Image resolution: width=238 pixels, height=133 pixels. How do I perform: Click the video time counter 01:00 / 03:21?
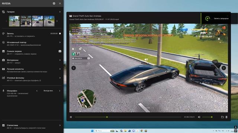coord(189,117)
